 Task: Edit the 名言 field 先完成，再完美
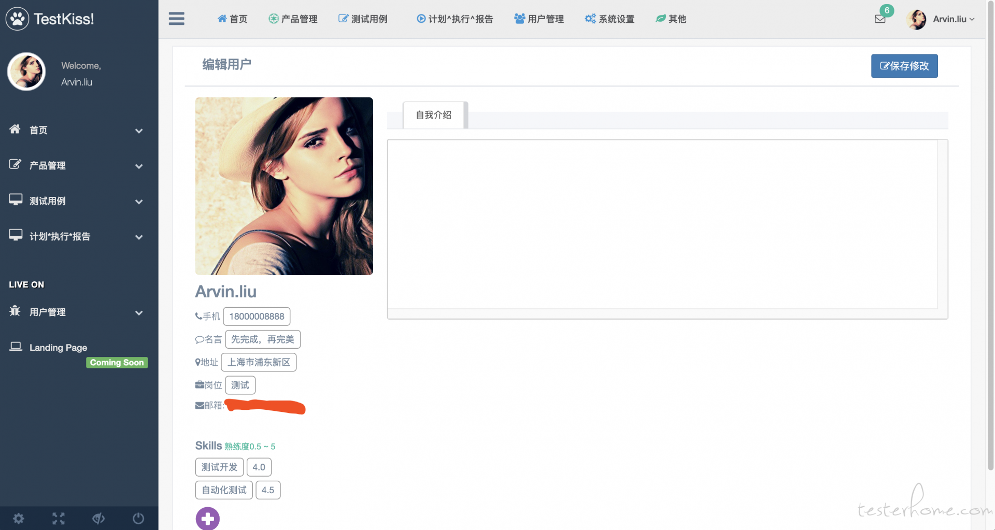[263, 339]
